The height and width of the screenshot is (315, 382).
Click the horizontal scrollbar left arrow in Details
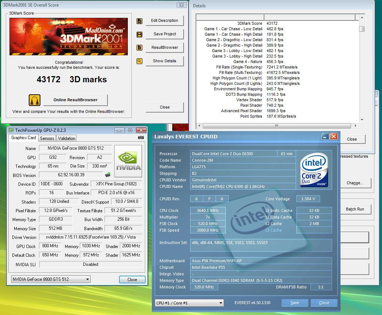click(199, 126)
